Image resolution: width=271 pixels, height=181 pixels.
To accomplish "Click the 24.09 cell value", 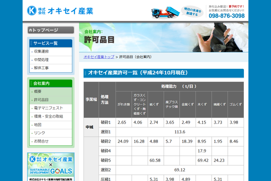I will 123,142.
